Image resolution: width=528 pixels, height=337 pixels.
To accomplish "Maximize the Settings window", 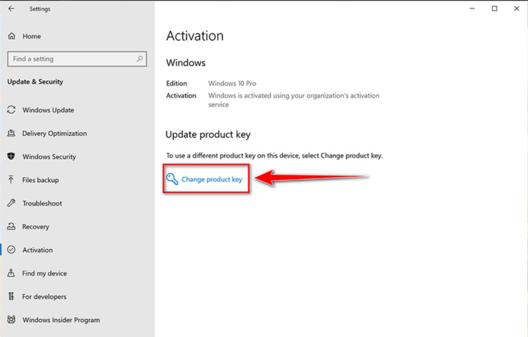I will 494,8.
